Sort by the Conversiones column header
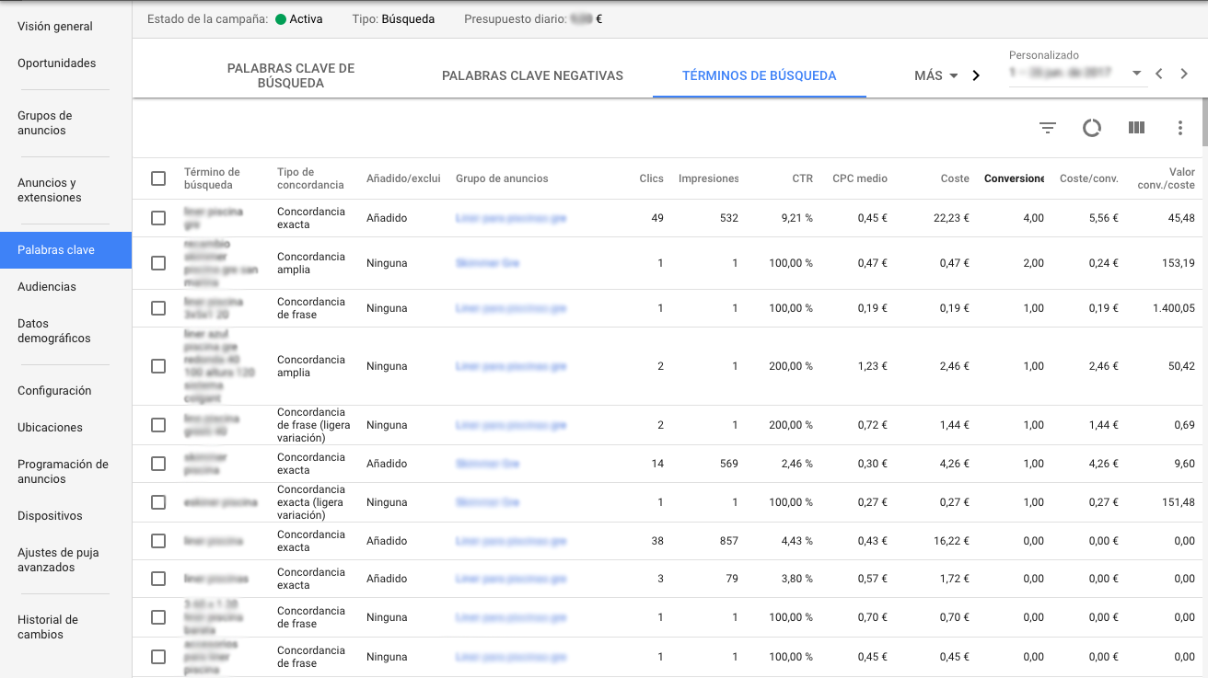 click(x=1014, y=178)
